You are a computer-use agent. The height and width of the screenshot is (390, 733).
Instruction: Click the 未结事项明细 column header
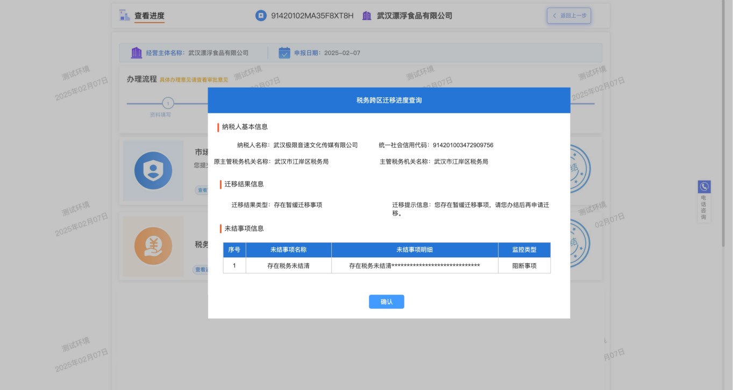[414, 250]
